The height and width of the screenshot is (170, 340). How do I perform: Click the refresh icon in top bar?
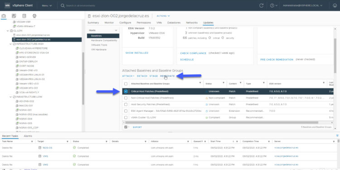[261, 5]
